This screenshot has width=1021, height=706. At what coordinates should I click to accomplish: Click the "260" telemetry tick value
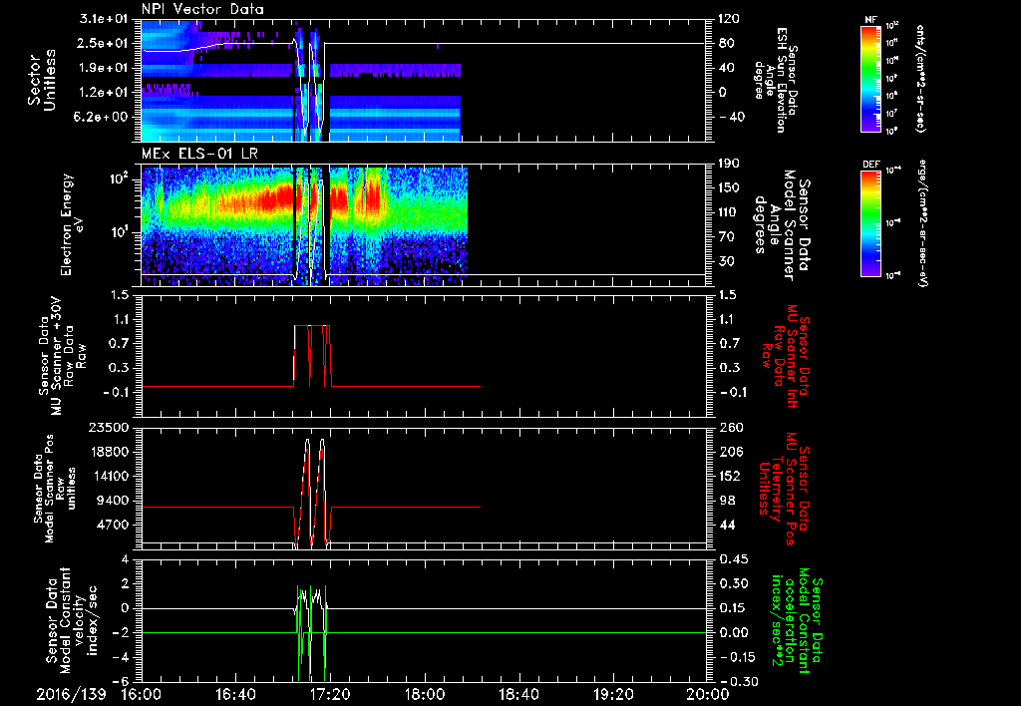click(x=729, y=427)
